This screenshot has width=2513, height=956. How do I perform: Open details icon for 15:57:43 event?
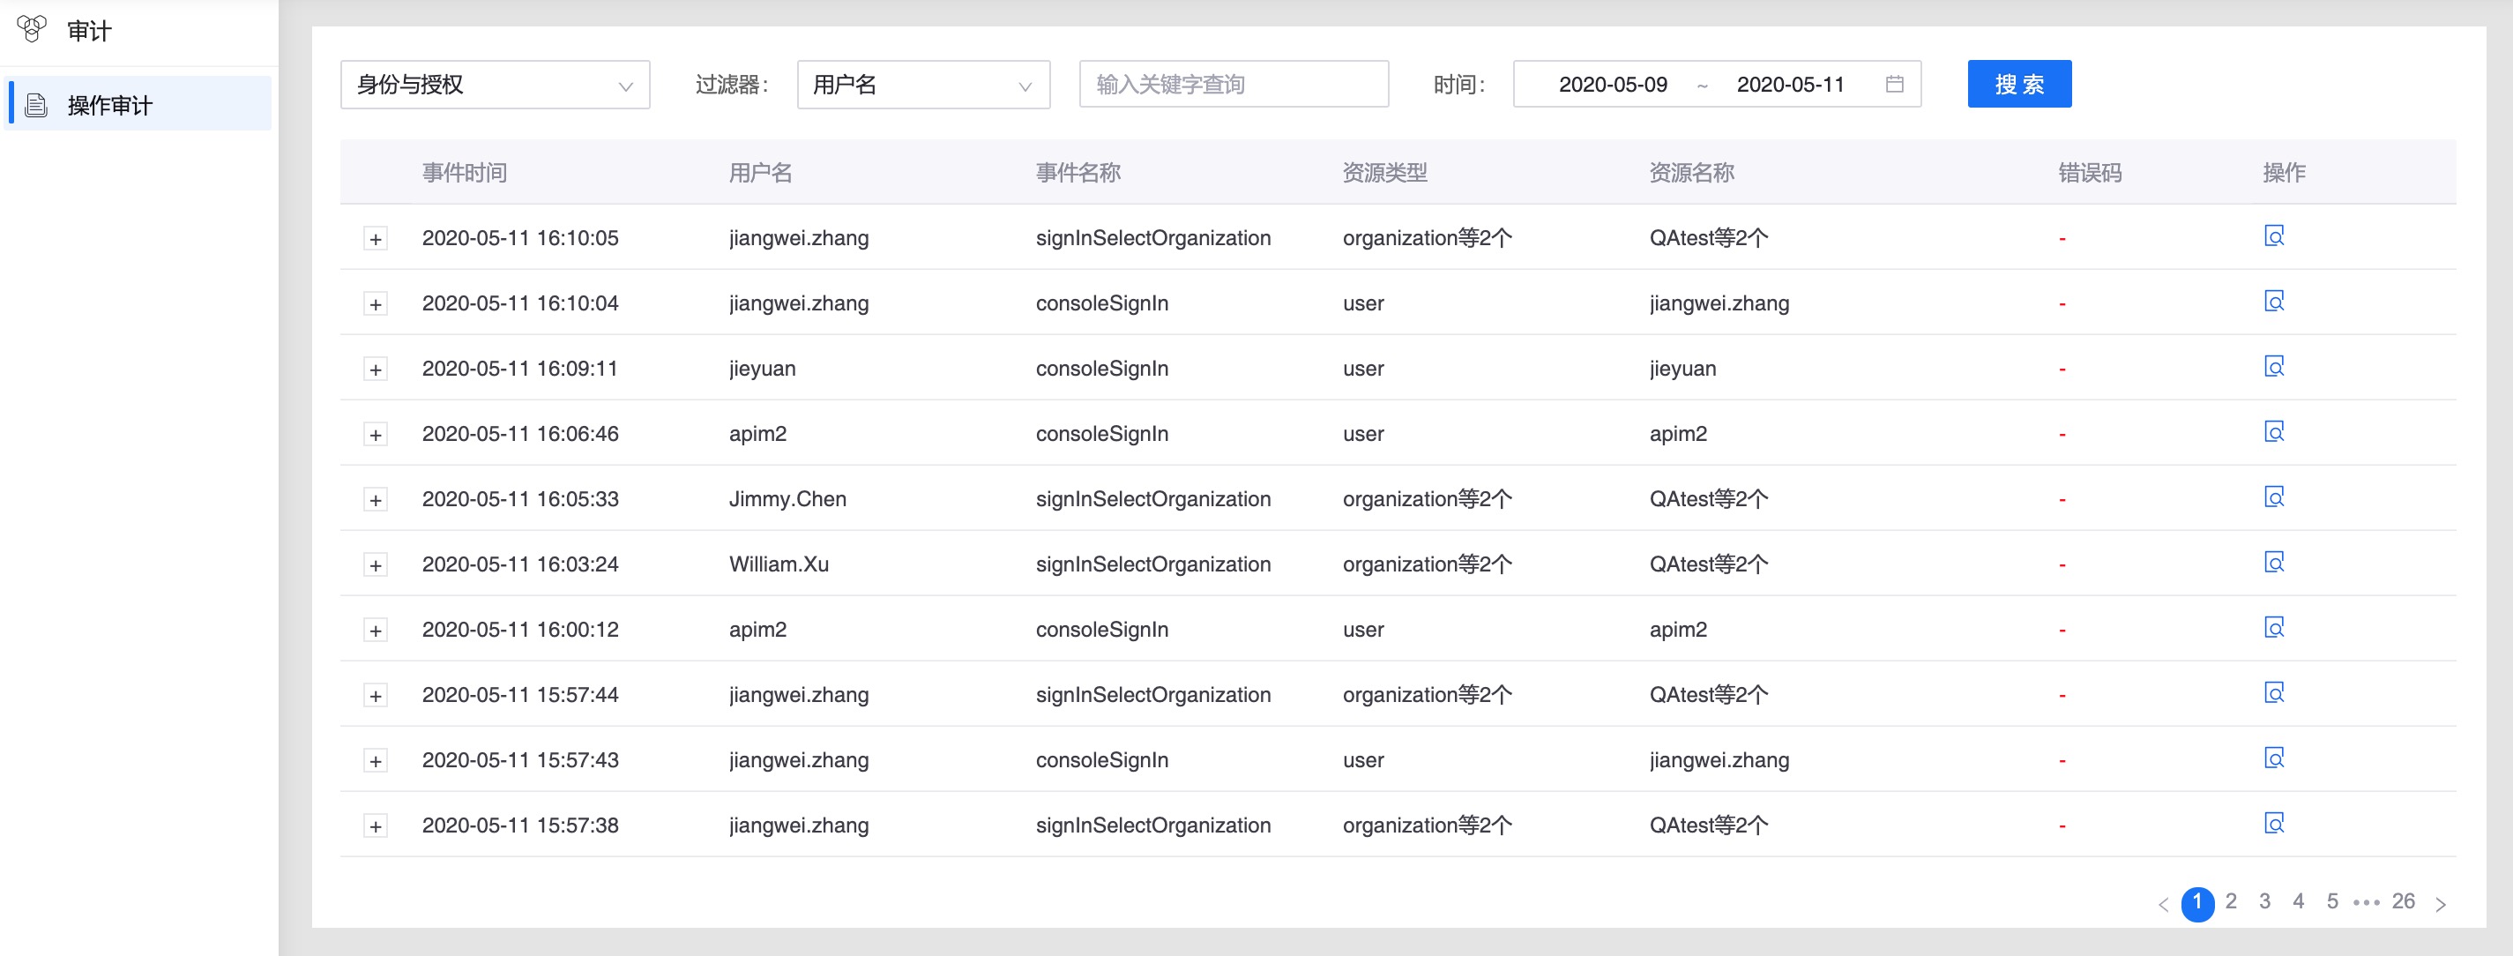click(2274, 759)
